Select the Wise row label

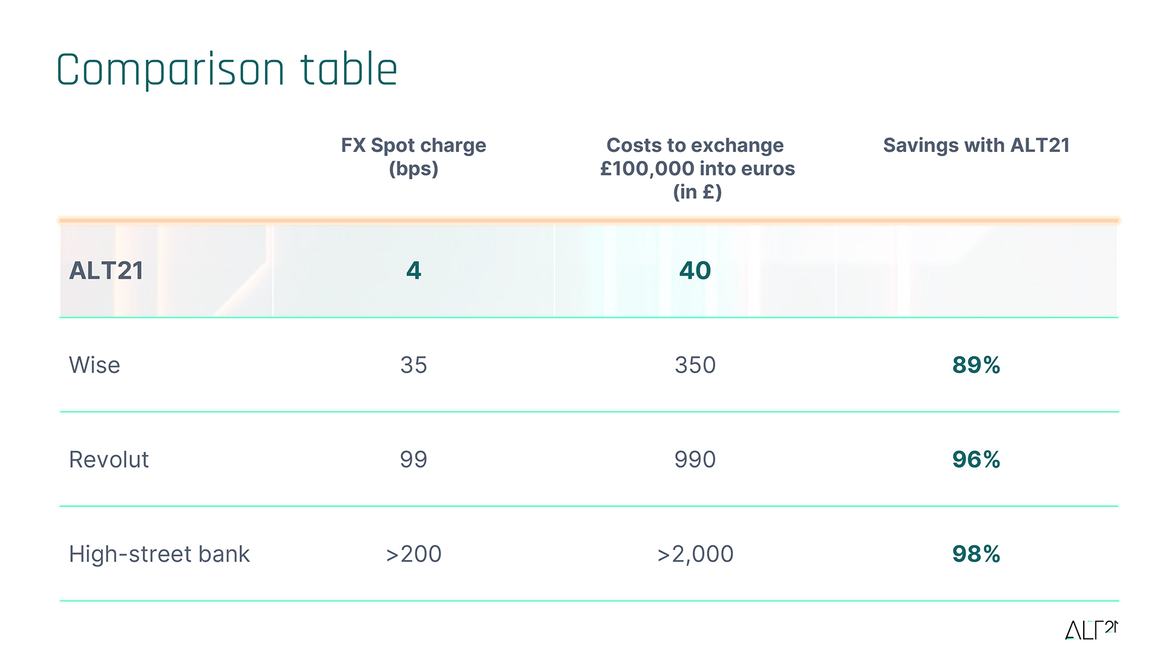point(95,365)
